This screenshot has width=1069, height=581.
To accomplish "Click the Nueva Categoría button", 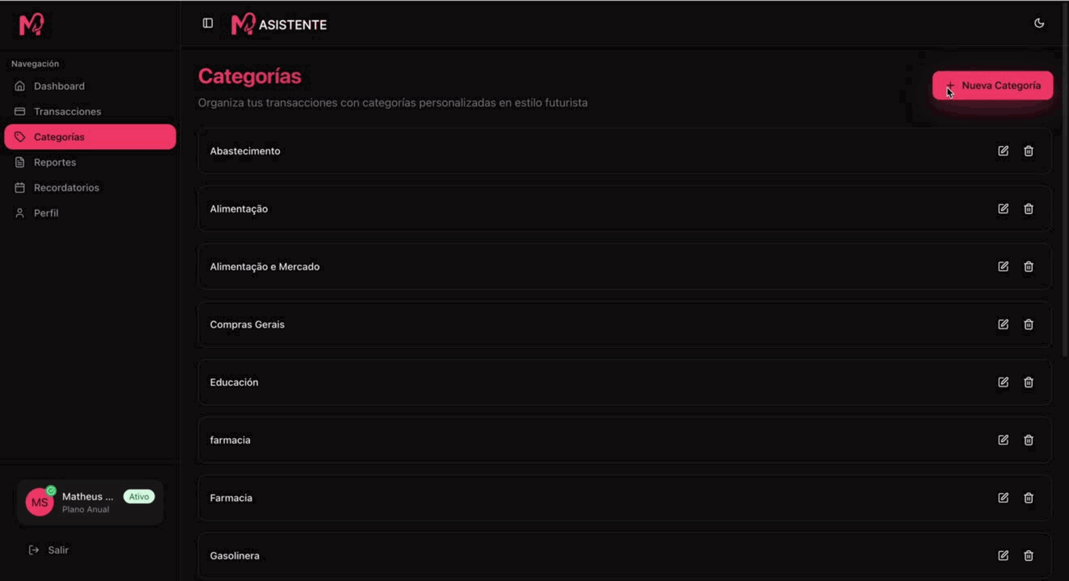I will click(x=992, y=85).
